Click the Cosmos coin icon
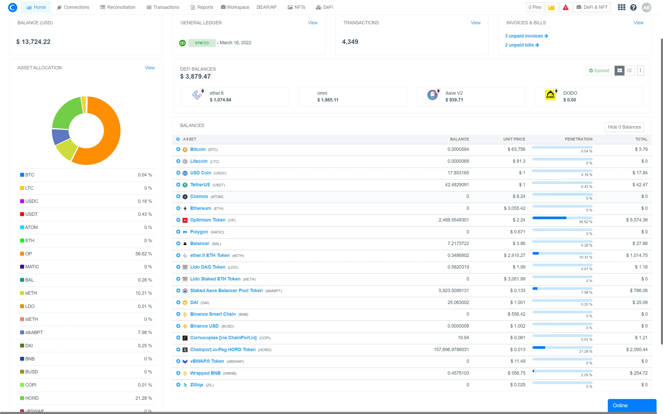 (x=185, y=197)
